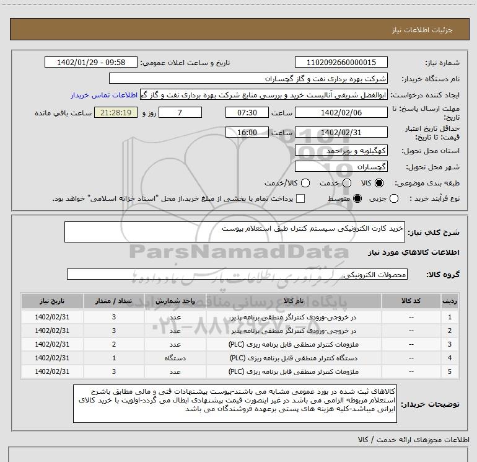Click the شماره نیاز field 1102092660000015

[341, 63]
